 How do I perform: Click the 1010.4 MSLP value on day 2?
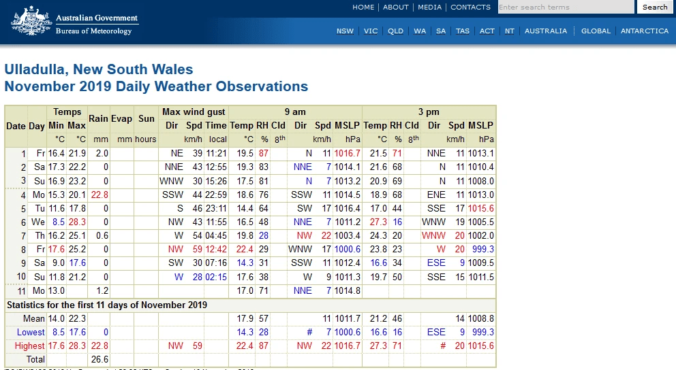click(x=481, y=167)
